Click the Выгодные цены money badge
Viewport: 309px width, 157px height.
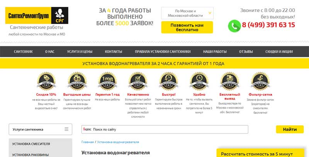pyautogui.click(x=77, y=81)
